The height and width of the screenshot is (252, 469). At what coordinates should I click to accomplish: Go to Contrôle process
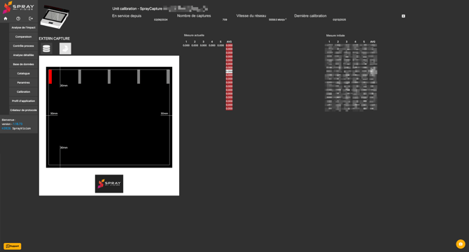(x=23, y=46)
